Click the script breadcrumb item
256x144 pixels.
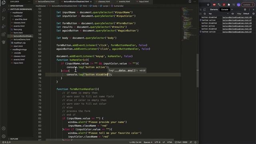104,6
